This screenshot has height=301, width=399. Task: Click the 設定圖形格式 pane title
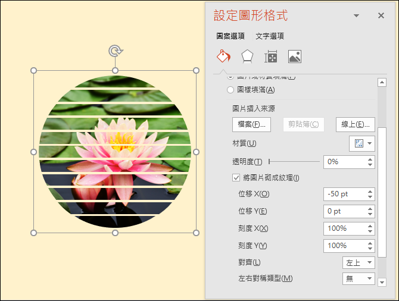tap(251, 15)
